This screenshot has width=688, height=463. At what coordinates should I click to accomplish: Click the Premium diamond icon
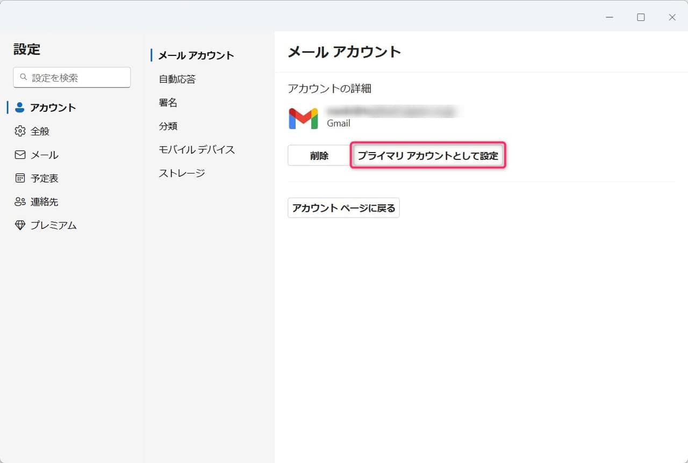[20, 226]
